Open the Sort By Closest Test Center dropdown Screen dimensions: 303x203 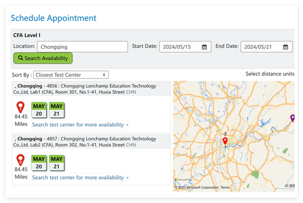point(71,75)
